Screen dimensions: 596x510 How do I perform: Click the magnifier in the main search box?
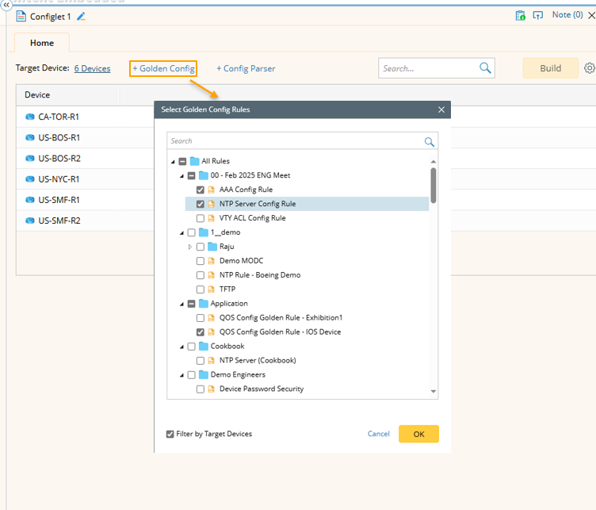[x=485, y=68]
